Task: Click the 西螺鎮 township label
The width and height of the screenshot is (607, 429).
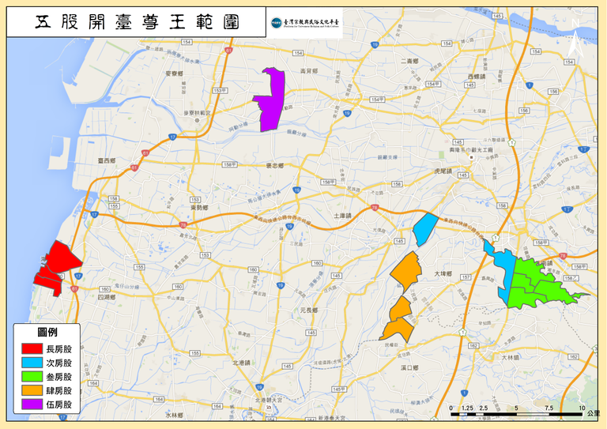Action: click(476, 77)
